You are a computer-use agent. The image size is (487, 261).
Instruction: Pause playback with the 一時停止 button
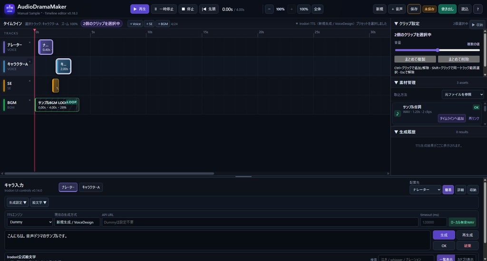tap(164, 9)
